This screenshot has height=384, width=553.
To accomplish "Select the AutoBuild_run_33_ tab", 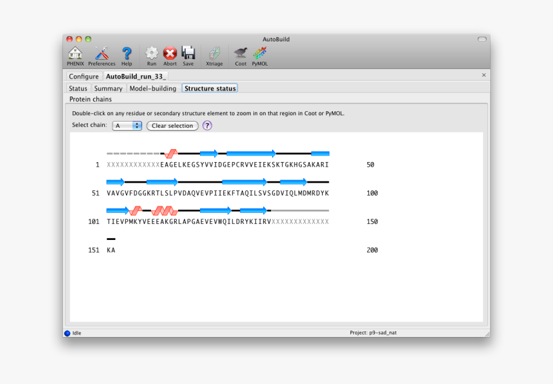I will tap(136, 77).
